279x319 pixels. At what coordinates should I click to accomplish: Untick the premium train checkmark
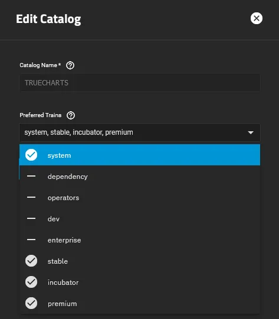pos(31,303)
